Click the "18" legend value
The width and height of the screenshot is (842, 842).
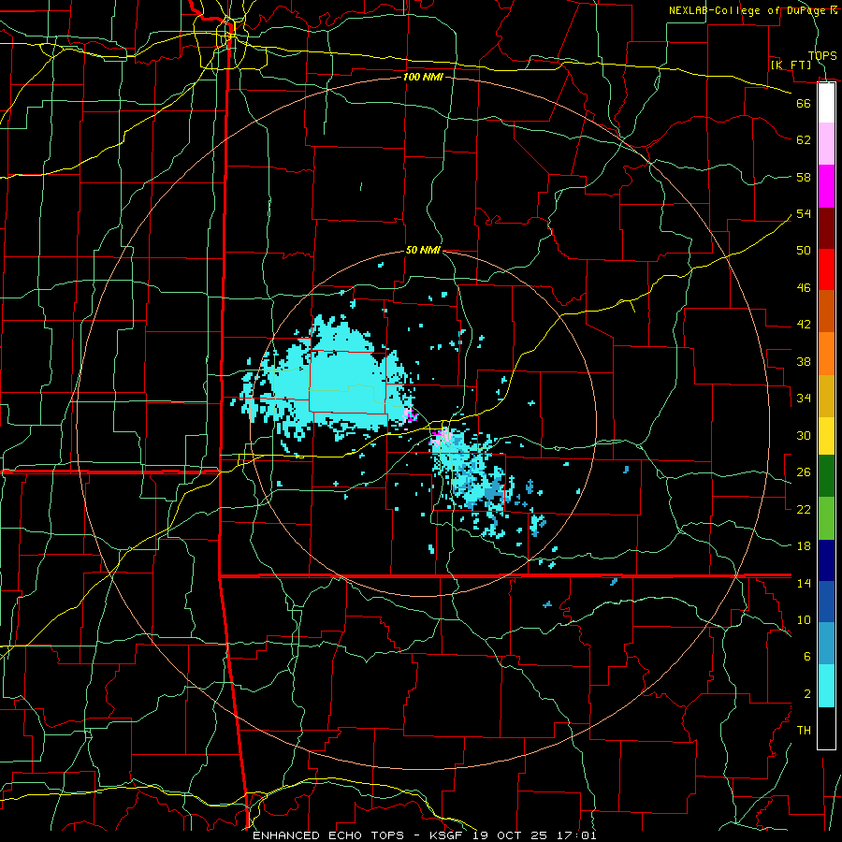tap(804, 546)
